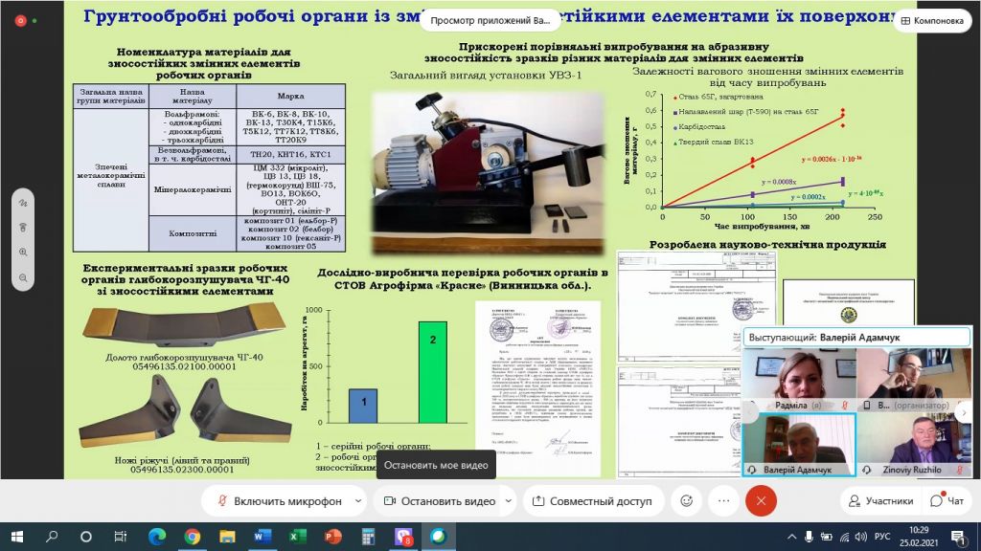981x551 pixels.
Task: Switch to Webex app on taskbar
Action: coord(438,537)
